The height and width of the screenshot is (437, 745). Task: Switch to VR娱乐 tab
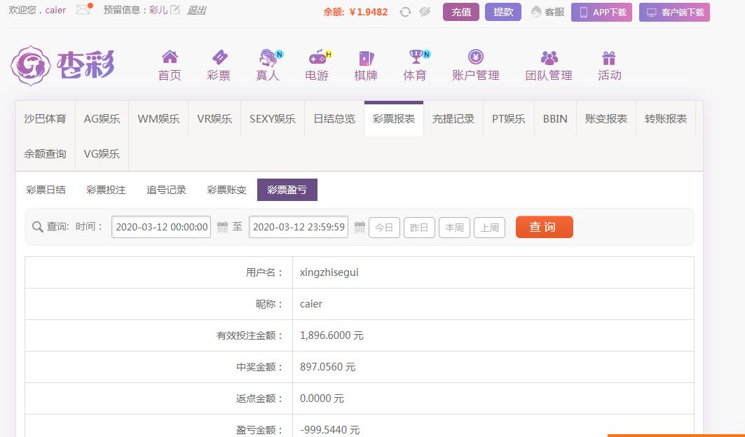pyautogui.click(x=214, y=119)
